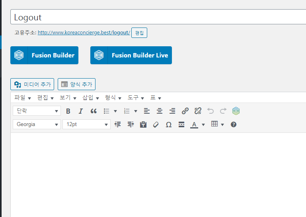Redo the last edit
306x217 pixels.
coord(223,111)
